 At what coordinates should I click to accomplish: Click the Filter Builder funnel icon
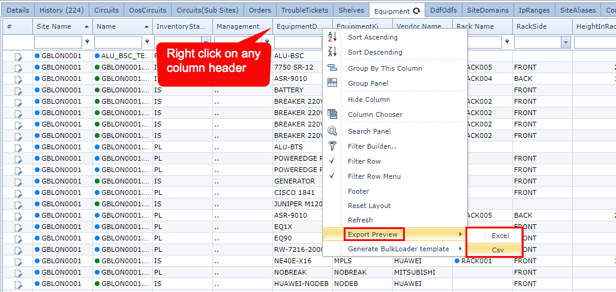[x=332, y=146]
